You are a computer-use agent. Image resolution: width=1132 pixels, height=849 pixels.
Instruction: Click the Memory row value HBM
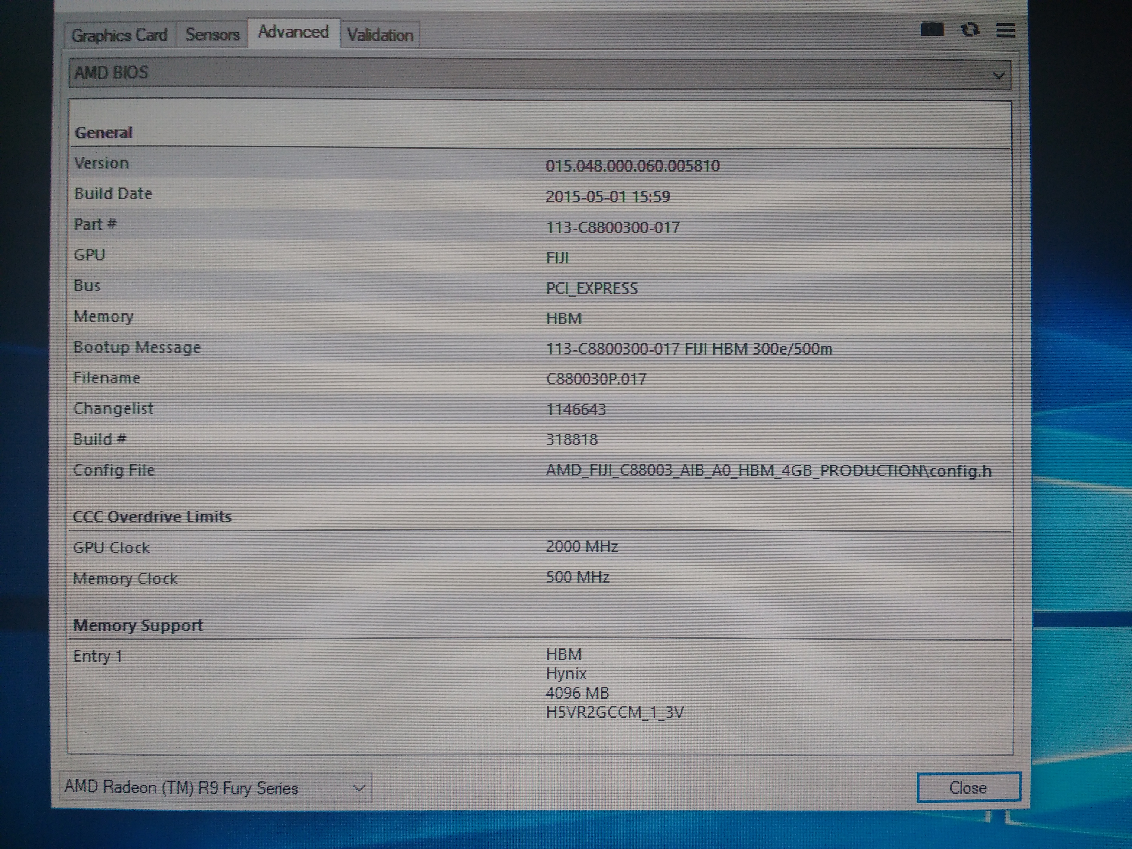[x=564, y=319]
